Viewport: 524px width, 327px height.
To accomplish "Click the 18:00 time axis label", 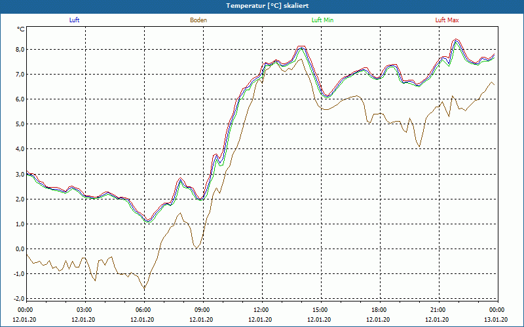I will coord(380,310).
